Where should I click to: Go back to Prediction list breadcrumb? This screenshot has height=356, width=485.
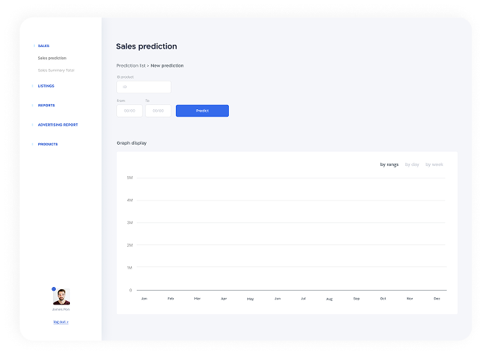tap(131, 65)
